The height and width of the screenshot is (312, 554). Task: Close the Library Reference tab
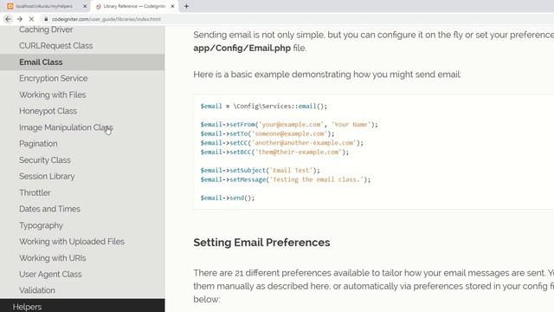click(x=172, y=6)
